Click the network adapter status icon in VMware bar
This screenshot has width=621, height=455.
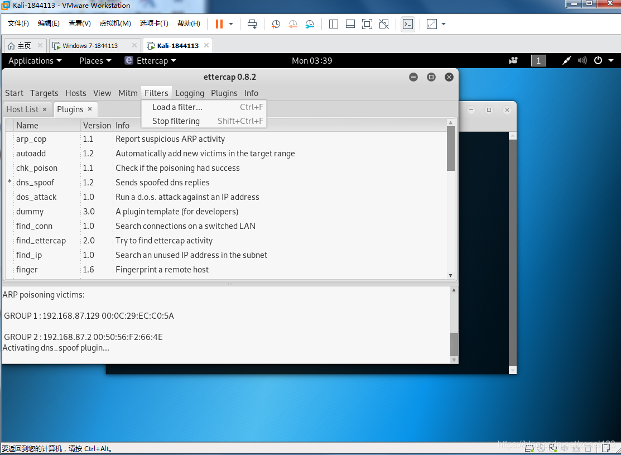pos(553,448)
